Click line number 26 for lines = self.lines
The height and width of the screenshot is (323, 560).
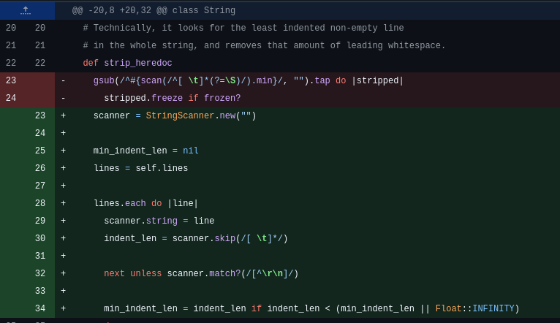[x=40, y=168]
